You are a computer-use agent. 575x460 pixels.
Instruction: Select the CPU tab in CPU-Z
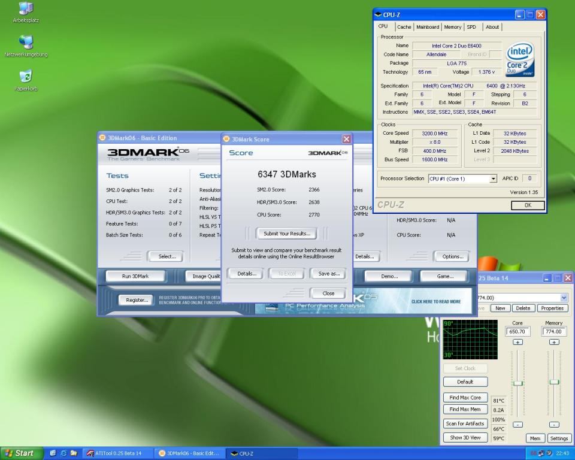tap(383, 26)
